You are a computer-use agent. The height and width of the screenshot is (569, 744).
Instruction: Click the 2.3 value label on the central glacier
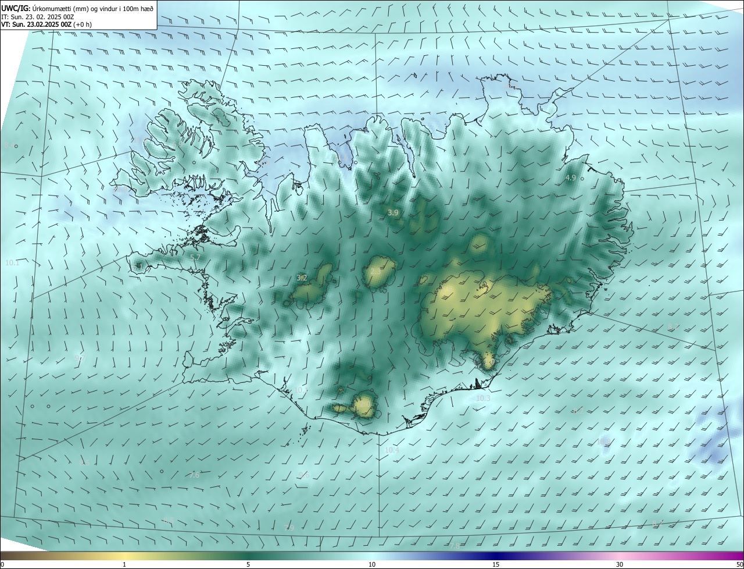375,272
